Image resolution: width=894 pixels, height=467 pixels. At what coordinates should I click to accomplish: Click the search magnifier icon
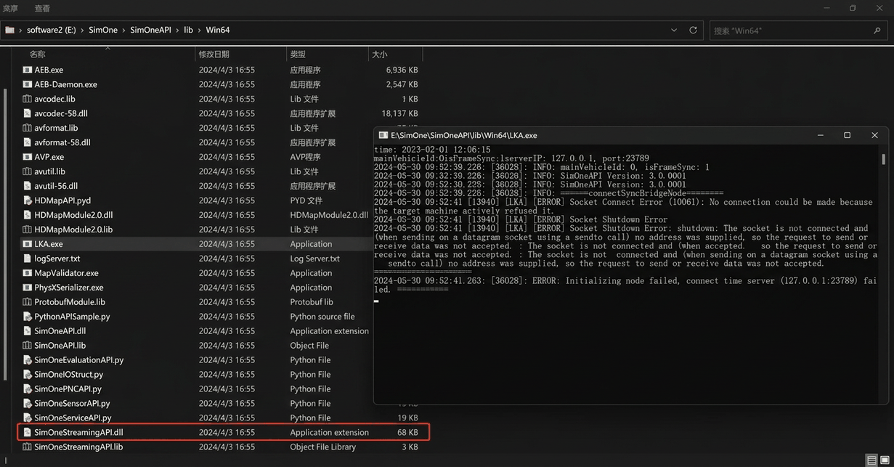877,31
